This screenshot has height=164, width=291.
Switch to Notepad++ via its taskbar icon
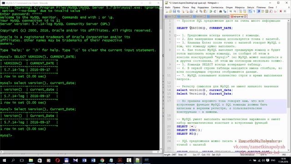tap(138, 160)
